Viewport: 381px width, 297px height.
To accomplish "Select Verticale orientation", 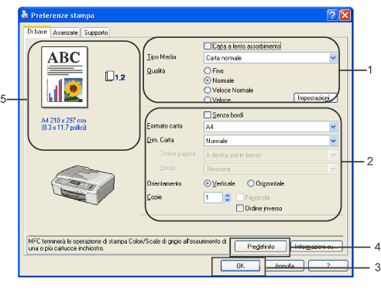I will pyautogui.click(x=208, y=183).
